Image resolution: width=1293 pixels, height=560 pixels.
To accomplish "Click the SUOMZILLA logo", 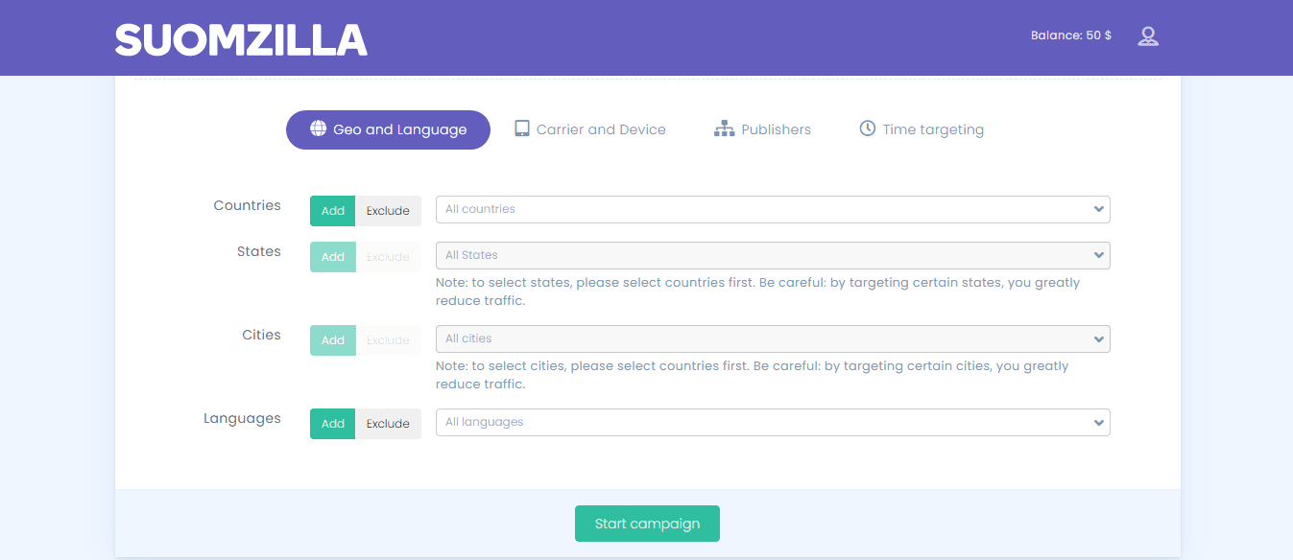I will click(x=241, y=39).
